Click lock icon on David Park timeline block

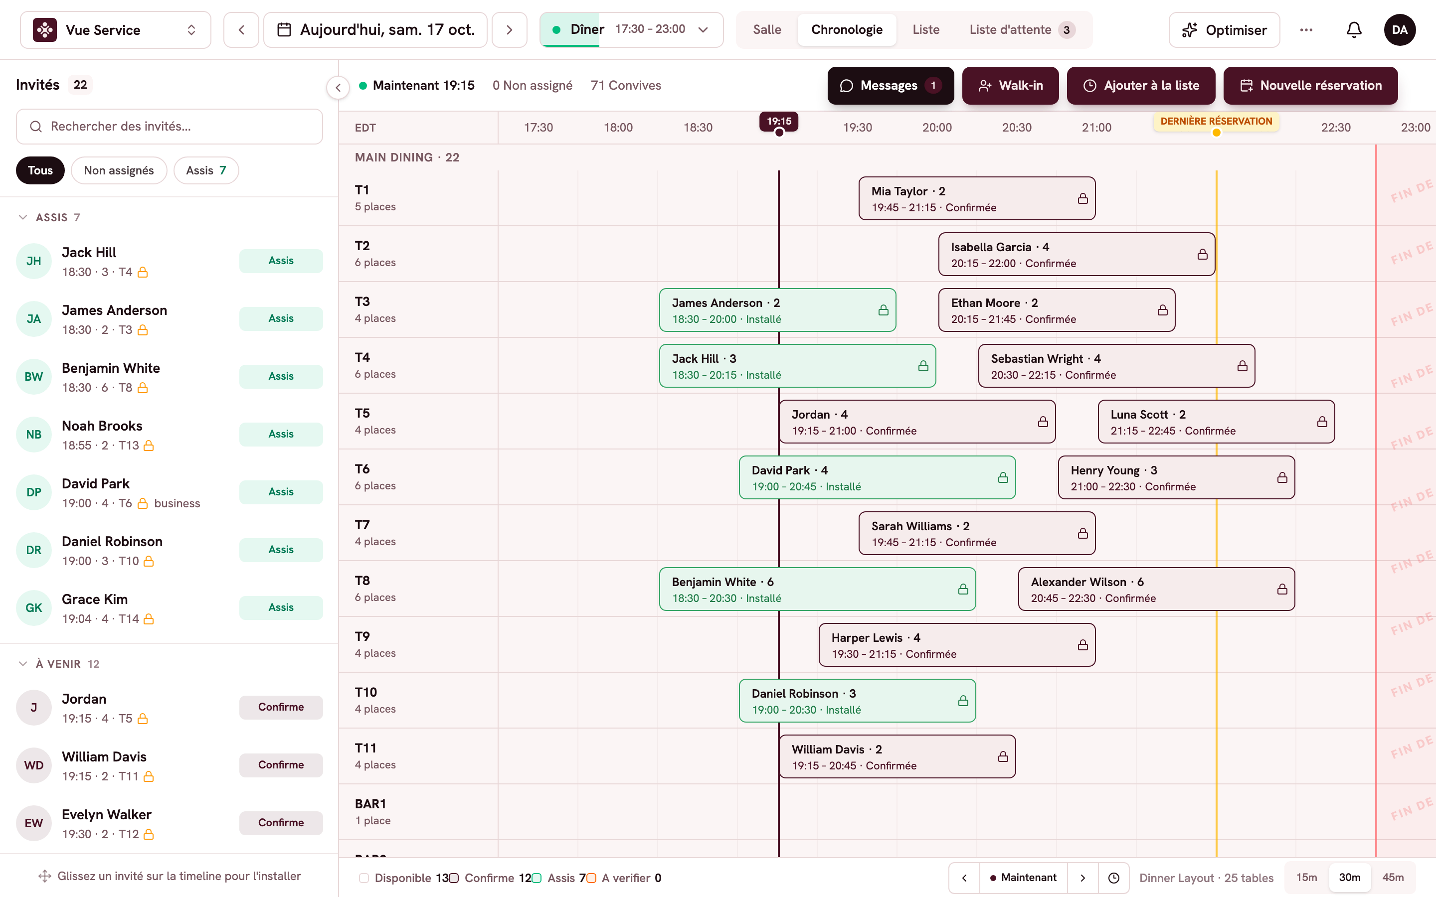point(1003,477)
